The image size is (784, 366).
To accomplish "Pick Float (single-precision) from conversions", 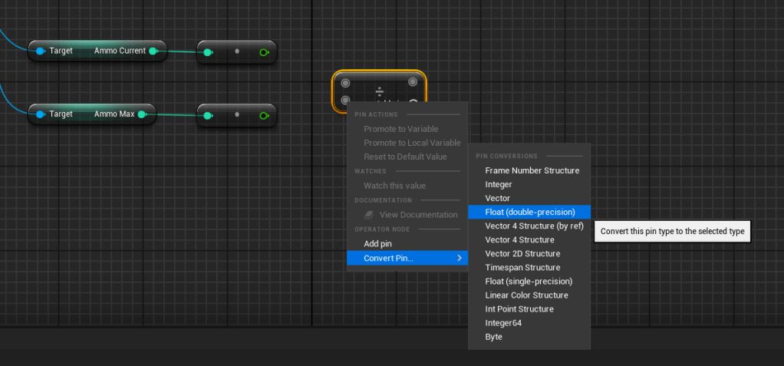I will (529, 281).
